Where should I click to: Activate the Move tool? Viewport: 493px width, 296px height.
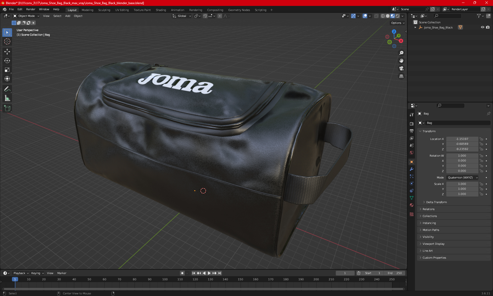point(7,52)
